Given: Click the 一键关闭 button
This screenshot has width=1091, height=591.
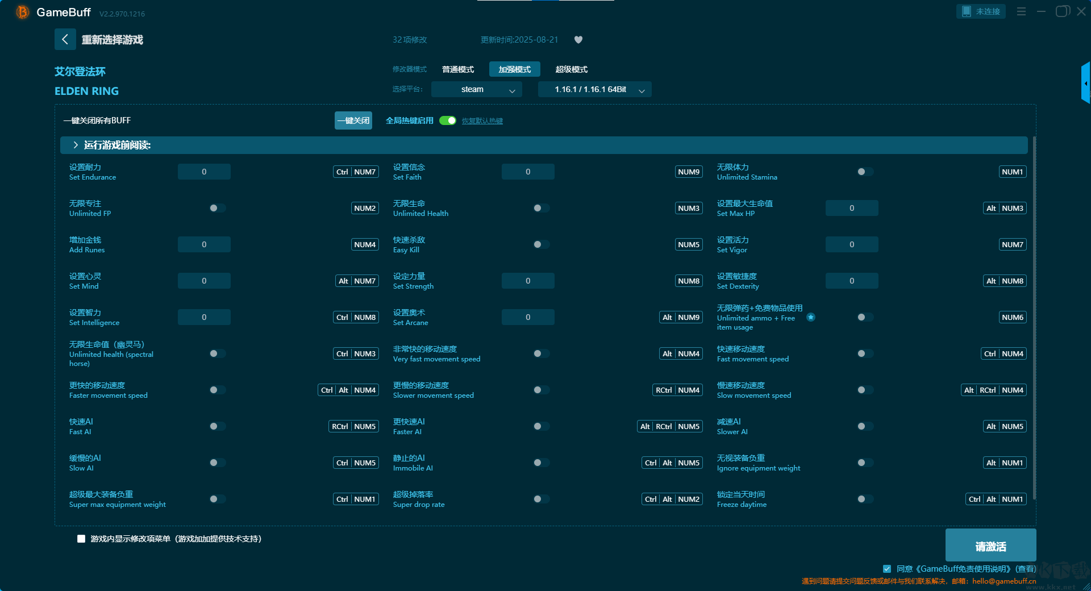Looking at the screenshot, I should (353, 120).
